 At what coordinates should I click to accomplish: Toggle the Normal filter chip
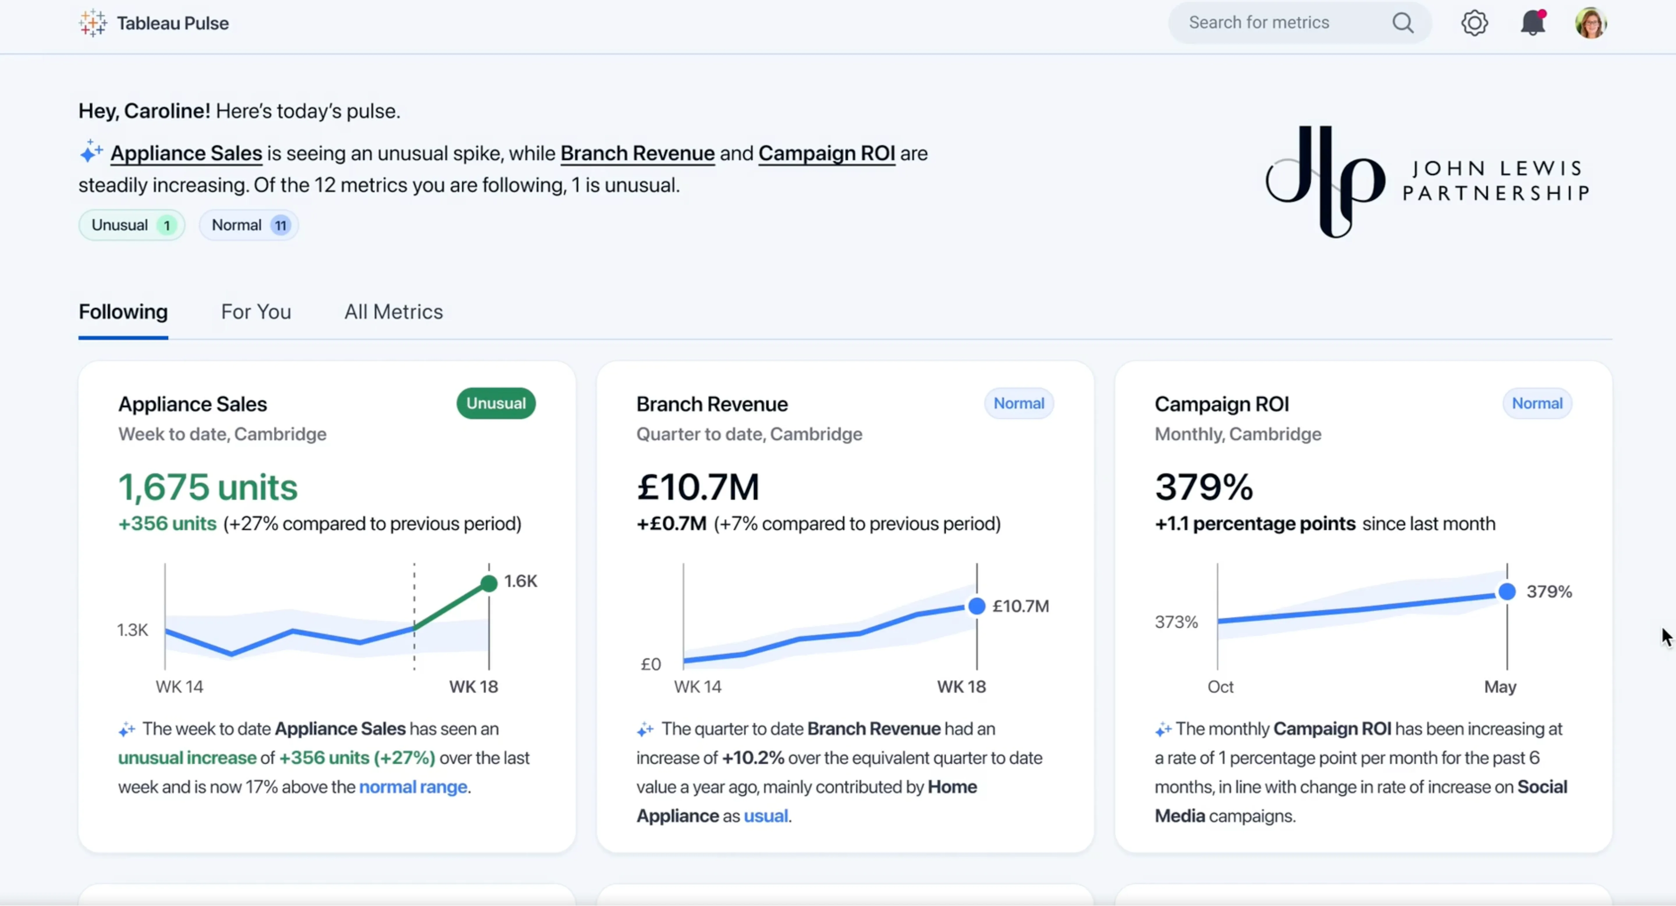coord(248,225)
